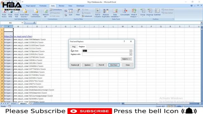Viewport: 203px width, 114px height.
Task: Switch to the Page Layout tab
Action: click(31, 6)
